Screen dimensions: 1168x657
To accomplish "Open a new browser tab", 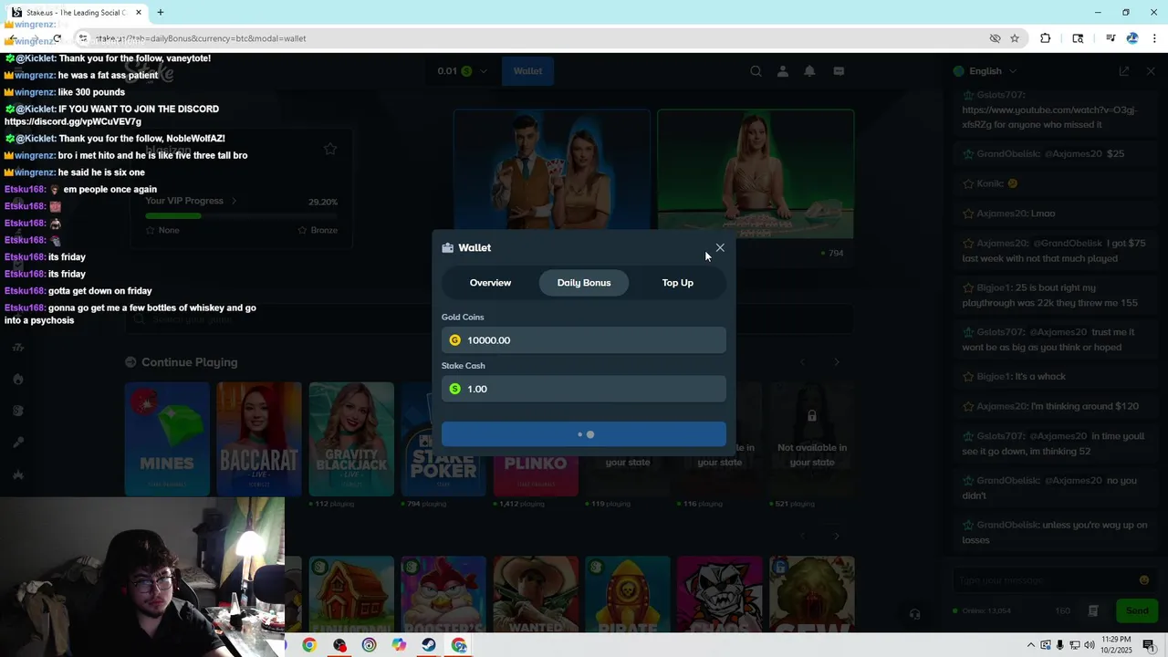I will 161,13.
